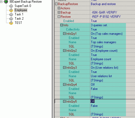Collapse the InfoQry2 node
135x118 pixels.
click(64, 51)
